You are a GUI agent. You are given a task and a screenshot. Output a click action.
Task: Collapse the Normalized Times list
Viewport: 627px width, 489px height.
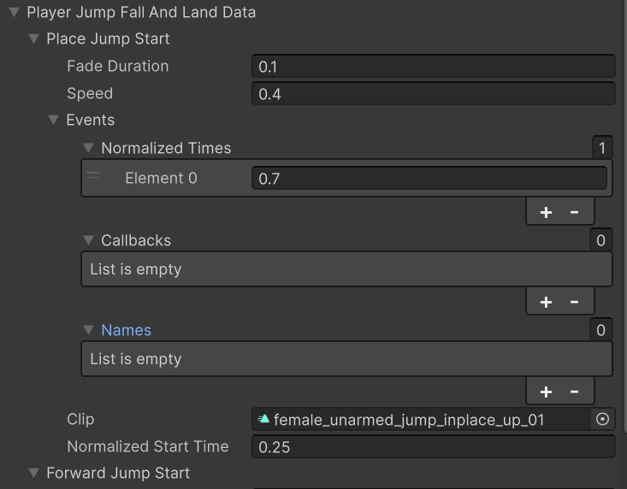click(x=88, y=148)
